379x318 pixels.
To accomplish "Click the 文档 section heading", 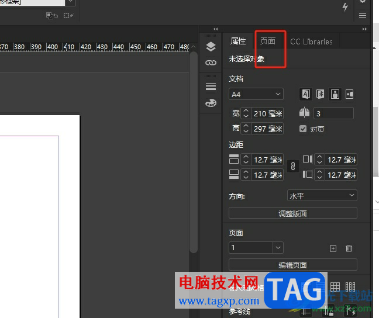I will 236,78.
